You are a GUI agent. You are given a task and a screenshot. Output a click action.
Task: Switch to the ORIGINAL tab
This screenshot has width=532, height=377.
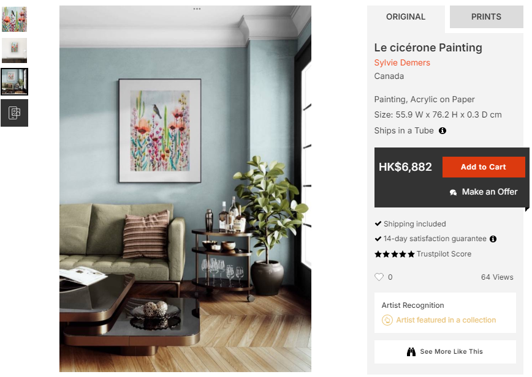(x=406, y=17)
